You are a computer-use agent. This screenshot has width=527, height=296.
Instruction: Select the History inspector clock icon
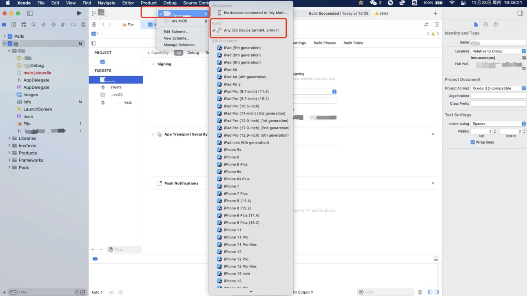point(485,24)
